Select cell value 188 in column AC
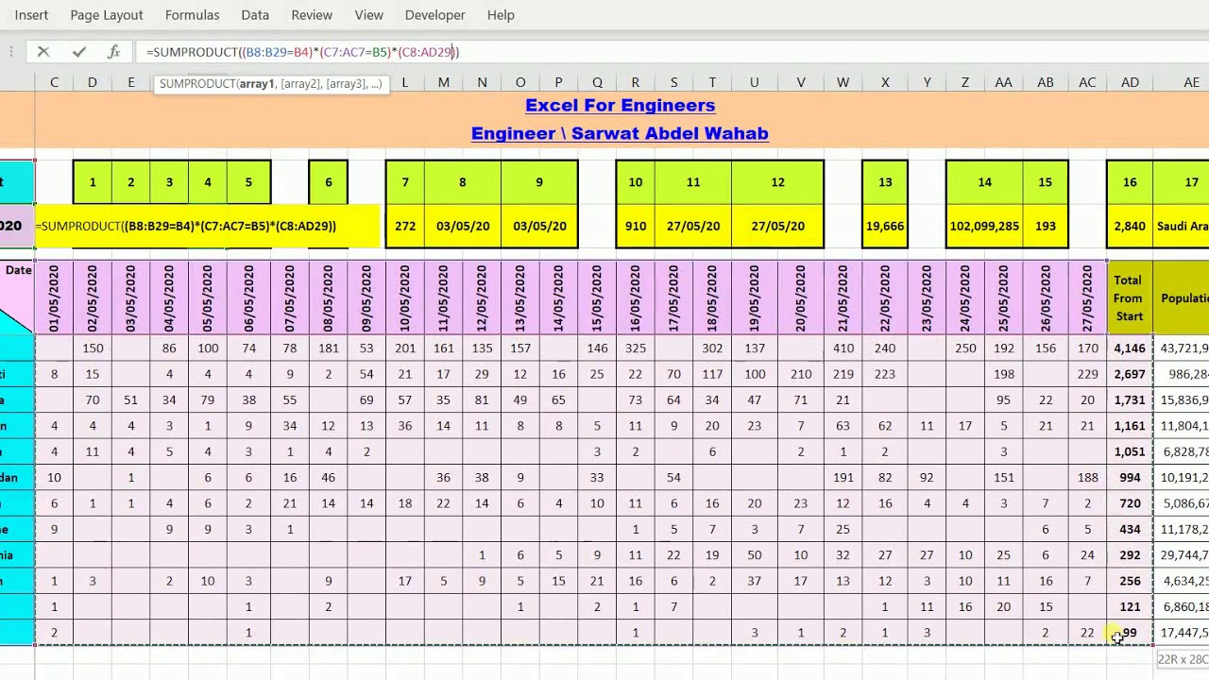 (1087, 478)
